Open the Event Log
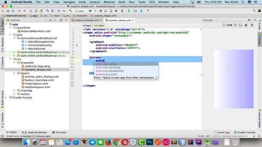262x147 pixels. point(221,132)
